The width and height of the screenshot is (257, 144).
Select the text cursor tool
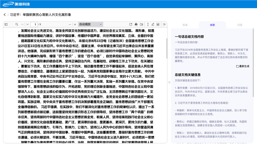148,24
